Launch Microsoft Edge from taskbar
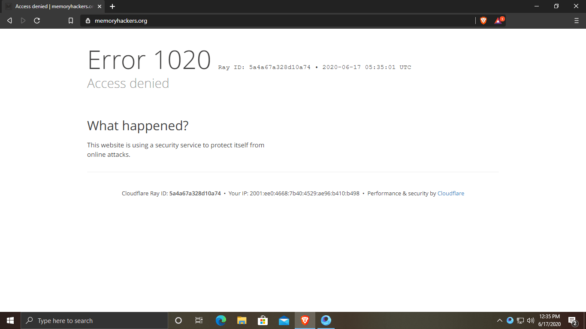 [x=221, y=320]
